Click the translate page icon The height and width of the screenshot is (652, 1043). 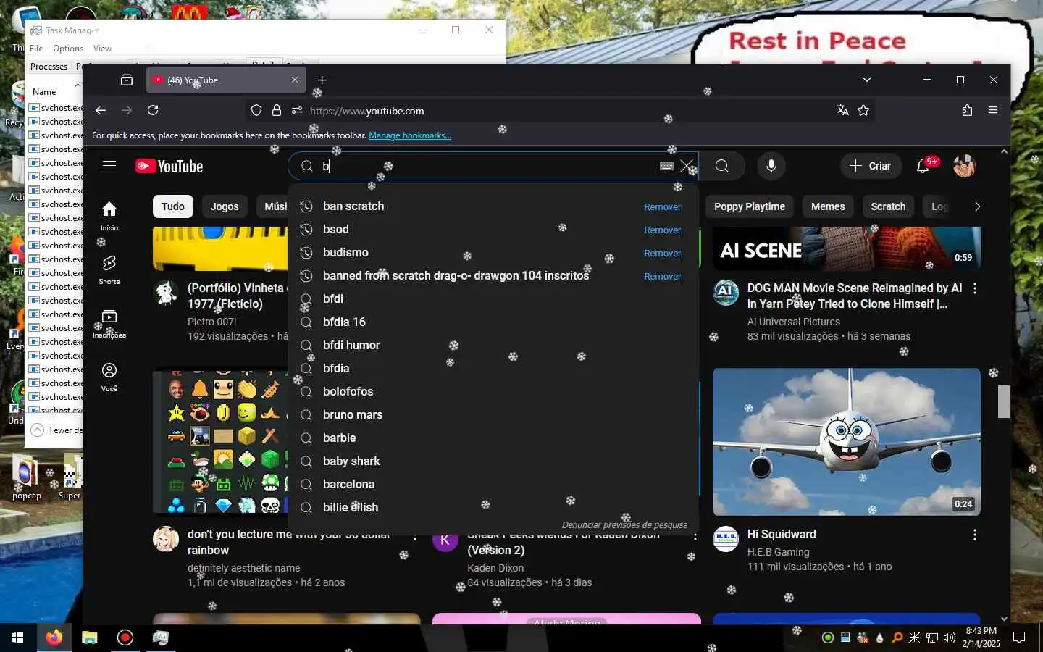(842, 110)
